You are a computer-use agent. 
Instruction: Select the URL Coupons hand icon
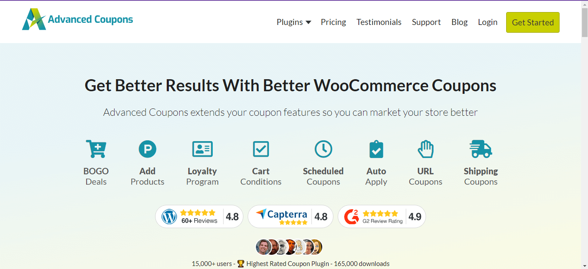point(425,149)
